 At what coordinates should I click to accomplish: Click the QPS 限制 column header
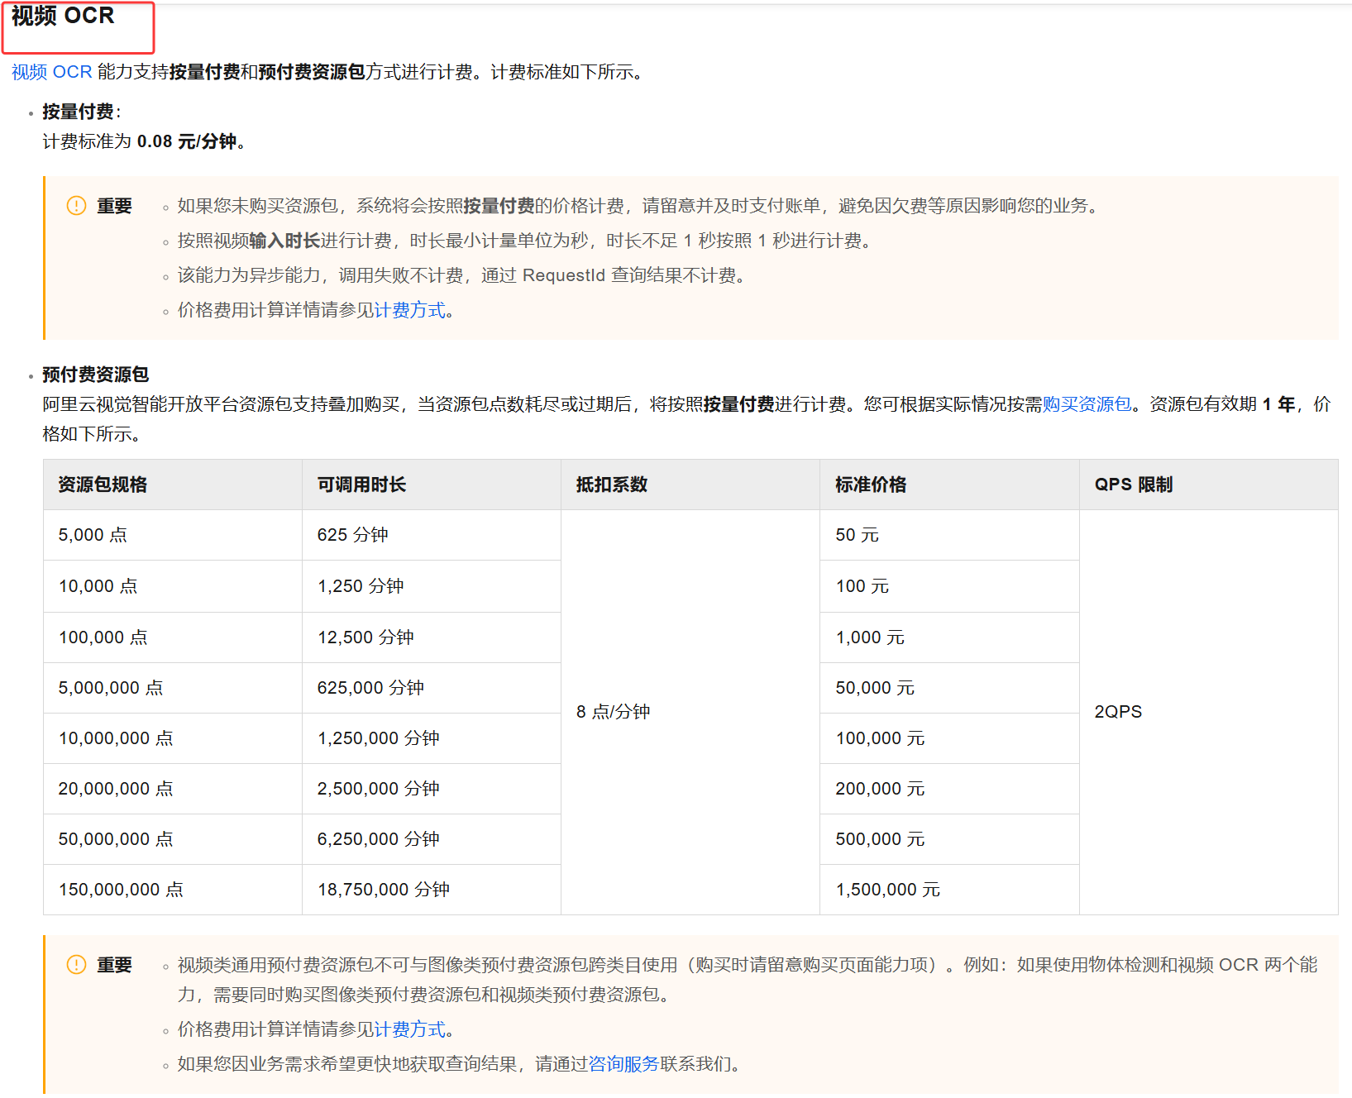1209,485
